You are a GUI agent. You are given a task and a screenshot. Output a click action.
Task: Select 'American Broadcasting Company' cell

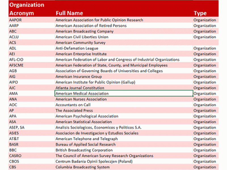pyautogui.click(x=124, y=31)
